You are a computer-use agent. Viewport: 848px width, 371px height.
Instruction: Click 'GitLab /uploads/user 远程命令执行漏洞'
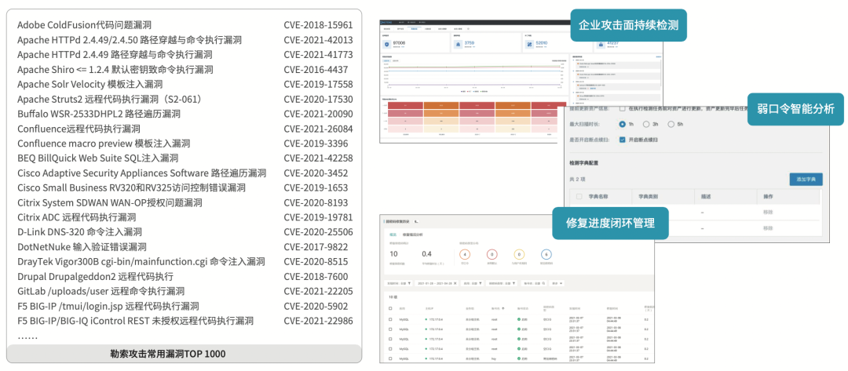coord(101,292)
